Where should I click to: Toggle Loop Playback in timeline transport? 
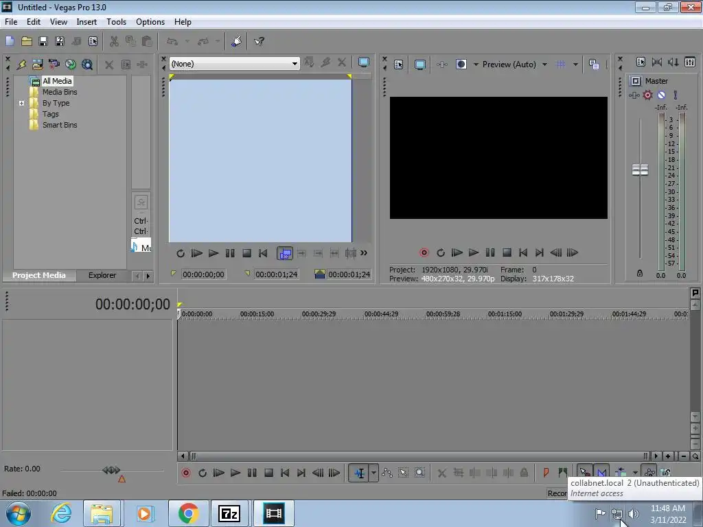(x=203, y=472)
